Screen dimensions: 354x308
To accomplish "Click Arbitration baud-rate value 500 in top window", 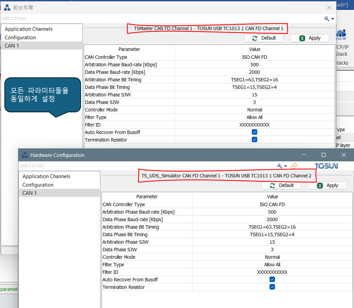I will pyautogui.click(x=254, y=64).
